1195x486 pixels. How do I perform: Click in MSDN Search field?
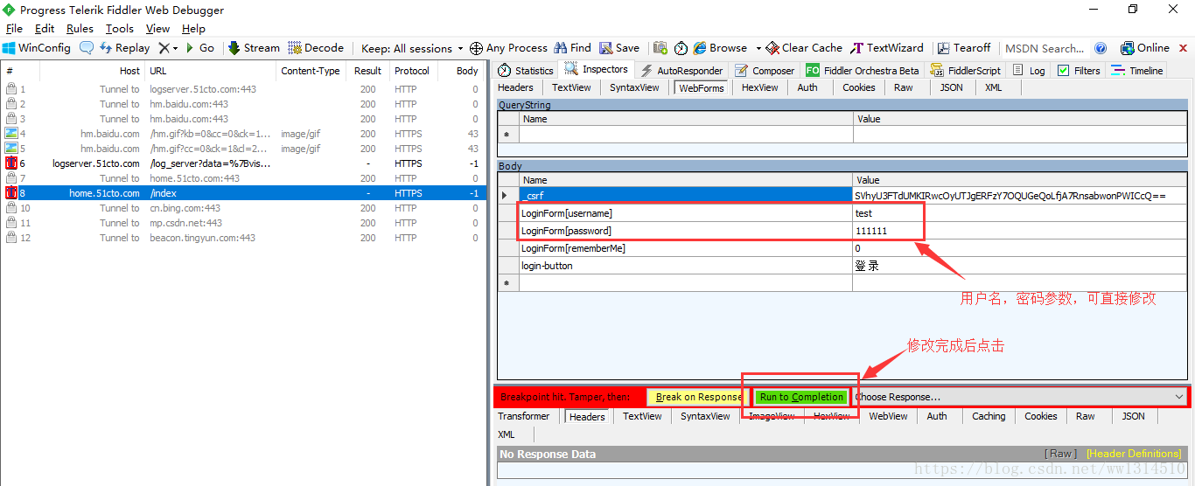click(1045, 48)
